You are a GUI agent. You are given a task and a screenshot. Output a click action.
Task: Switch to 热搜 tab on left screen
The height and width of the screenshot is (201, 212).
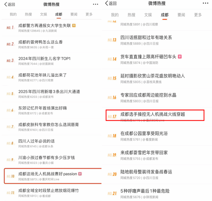pos(28,14)
